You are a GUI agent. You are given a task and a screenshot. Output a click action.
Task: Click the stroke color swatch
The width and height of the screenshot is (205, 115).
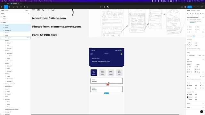coord(188,86)
